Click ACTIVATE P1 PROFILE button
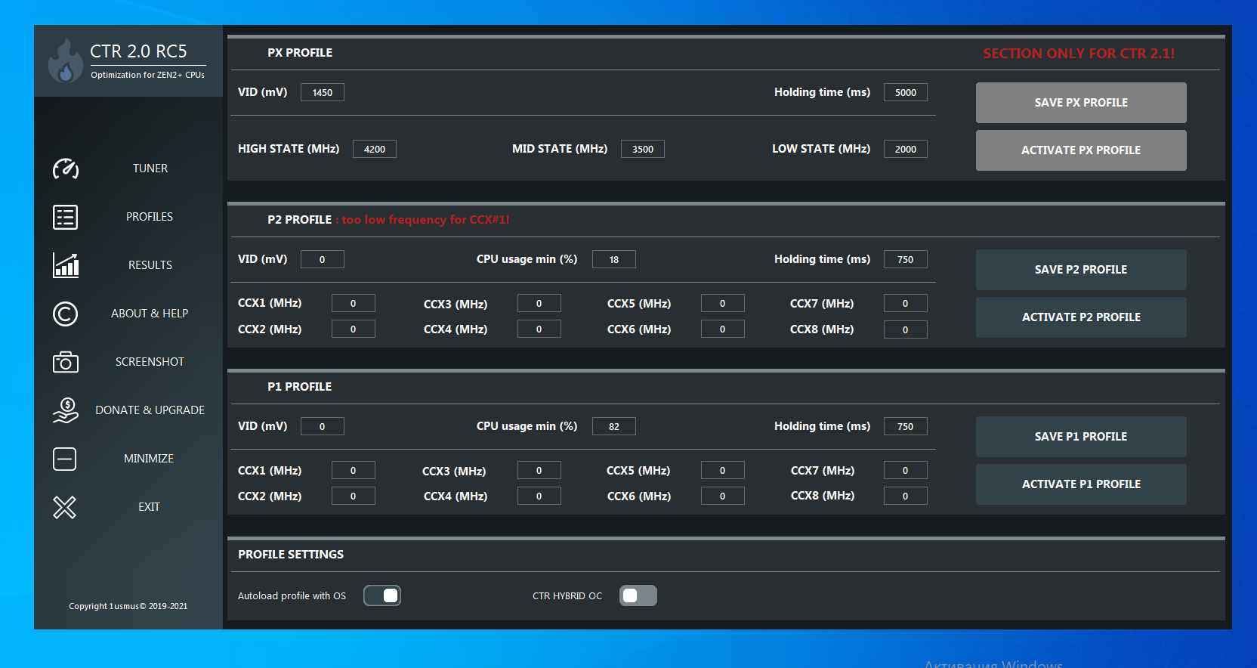This screenshot has width=1257, height=668. [x=1081, y=484]
